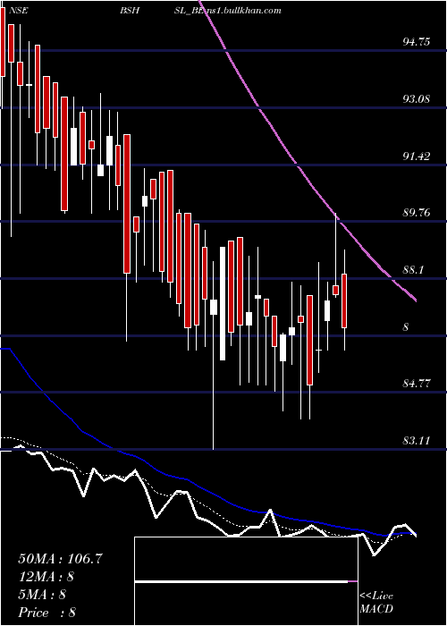This screenshot has height=626, width=447.
Task: Click the 88.1 price level label
Action: [x=413, y=270]
